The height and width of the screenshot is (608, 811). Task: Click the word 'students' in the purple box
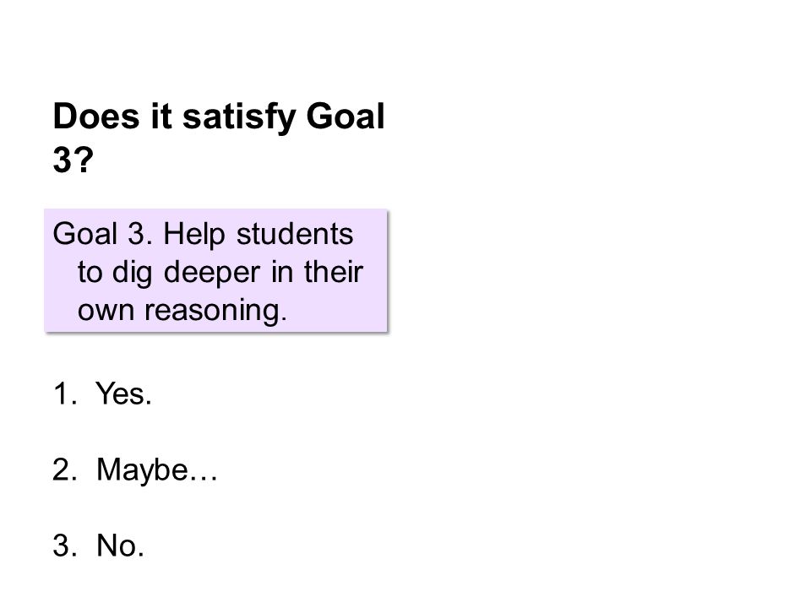(295, 234)
